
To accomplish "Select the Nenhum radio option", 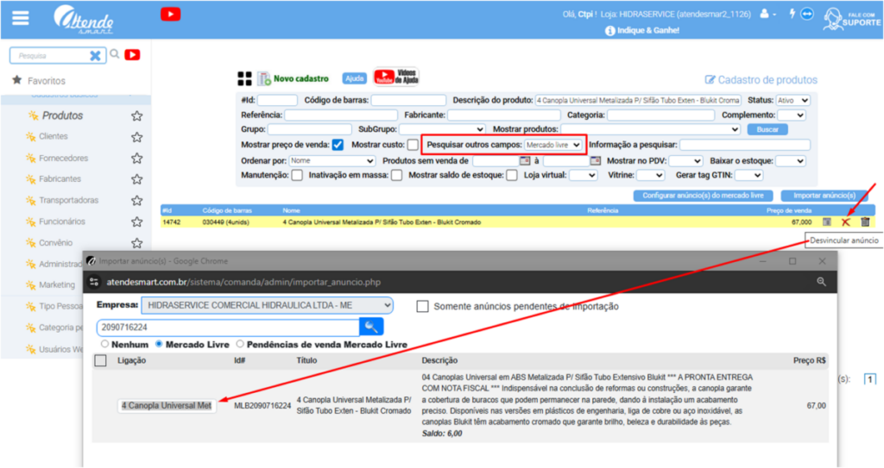I will (104, 344).
